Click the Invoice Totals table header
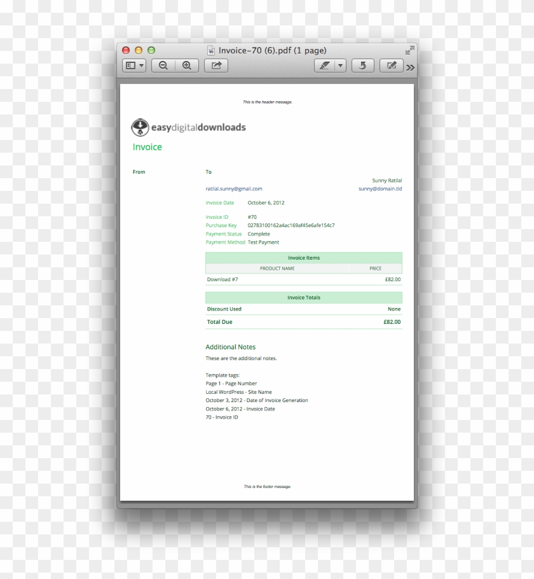Image resolution: width=534 pixels, height=579 pixels. click(303, 298)
